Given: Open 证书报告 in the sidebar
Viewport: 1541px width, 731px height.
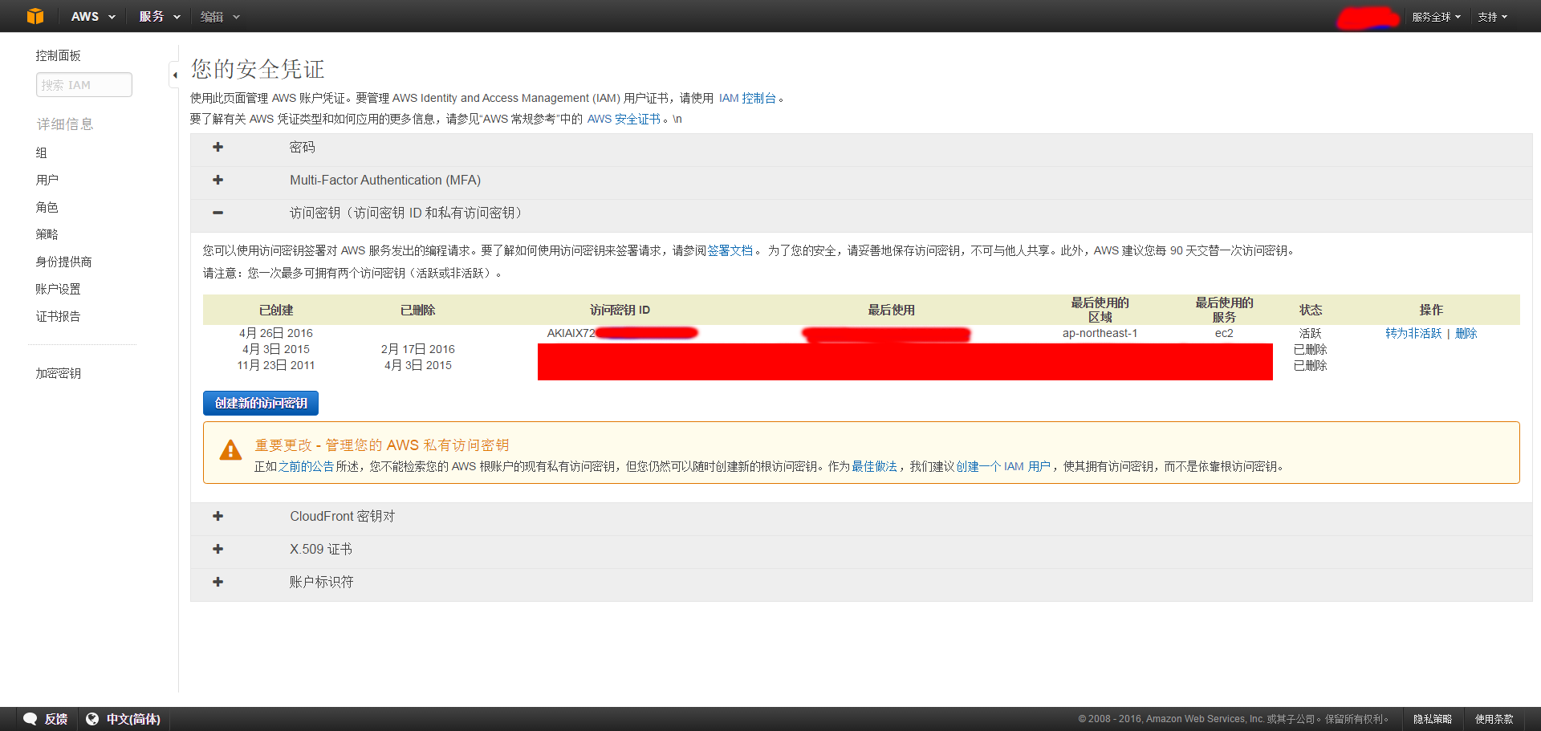Looking at the screenshot, I should tap(58, 316).
